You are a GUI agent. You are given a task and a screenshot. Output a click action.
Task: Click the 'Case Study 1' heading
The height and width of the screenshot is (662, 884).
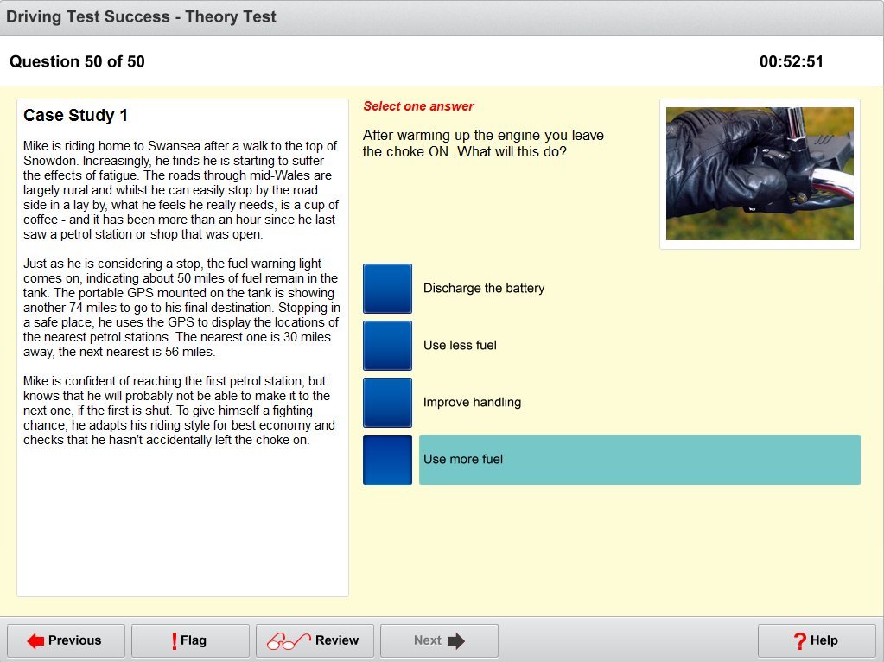click(x=75, y=116)
